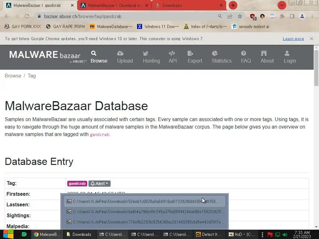Click the address bar URL

pos(83,16)
